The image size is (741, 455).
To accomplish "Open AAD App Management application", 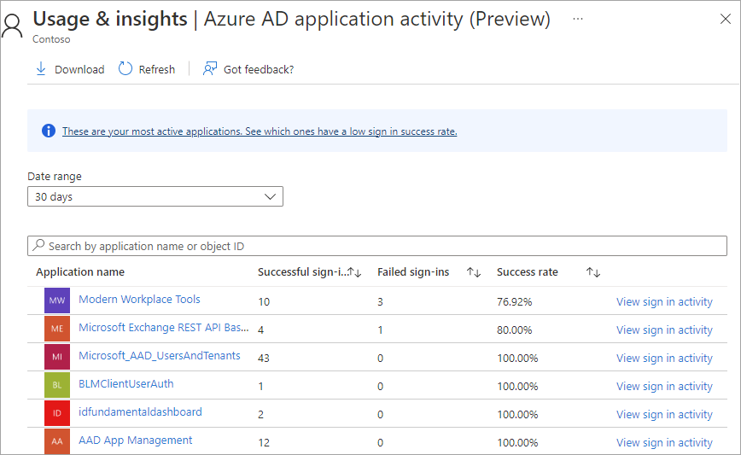I will pos(135,440).
